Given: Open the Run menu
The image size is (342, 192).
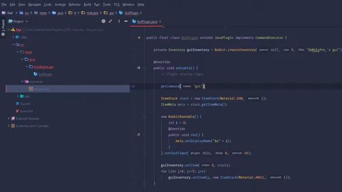Looking at the screenshot, I should [97, 4].
